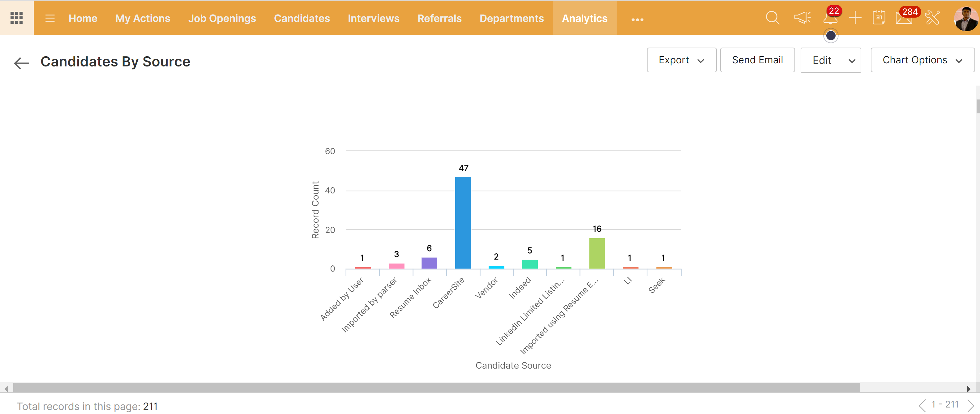Image resolution: width=980 pixels, height=414 pixels.
Task: Expand the Export dropdown
Action: pos(681,60)
